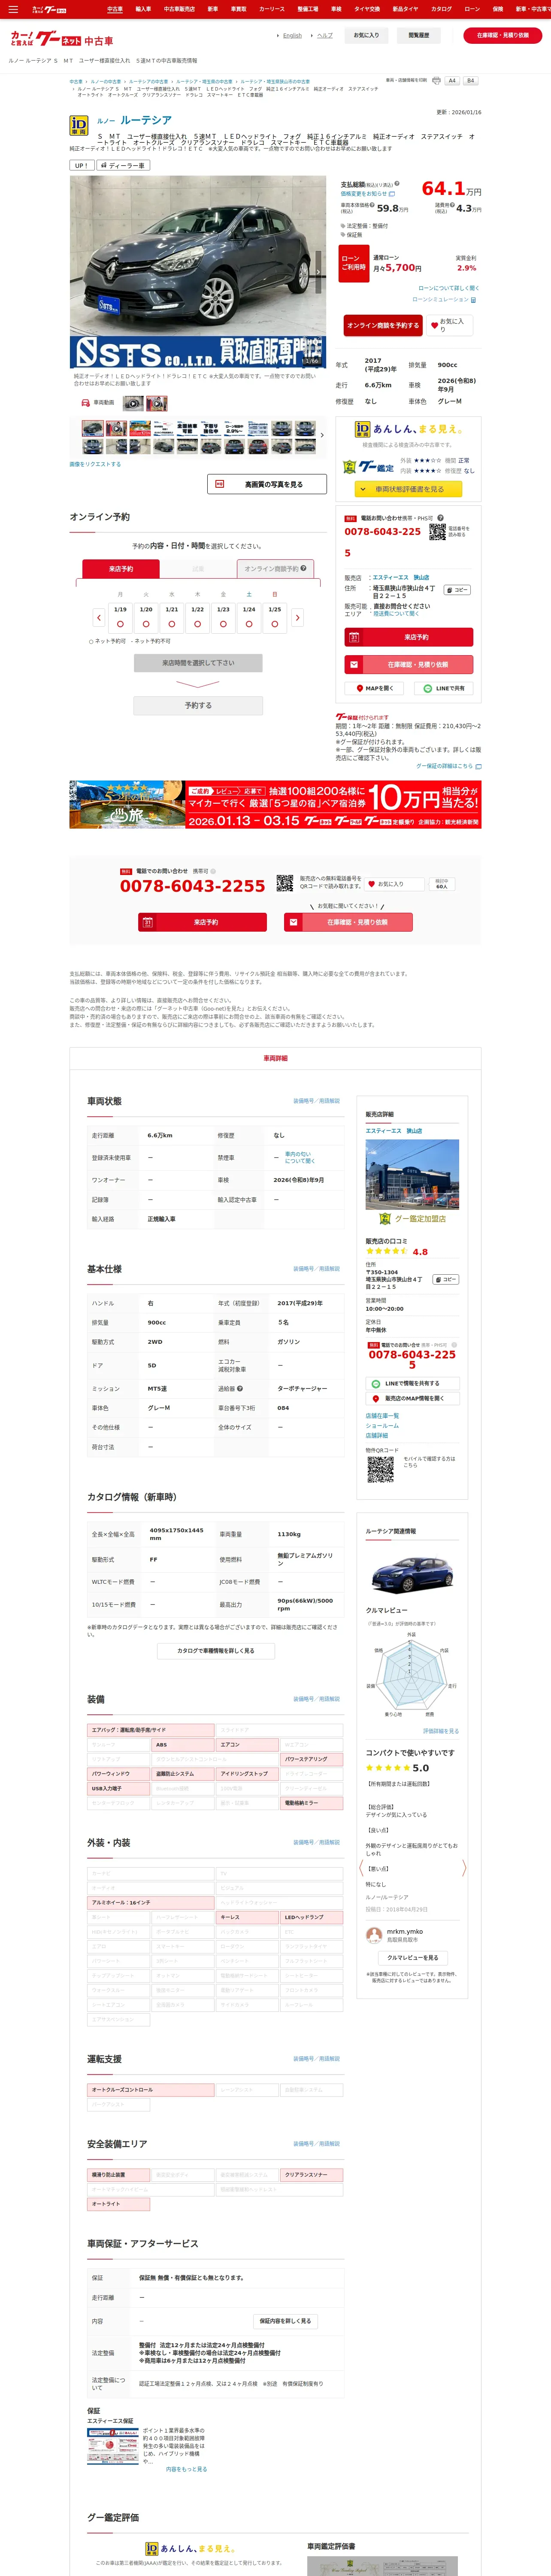Open the map via MAPを開く pin button
This screenshot has width=551, height=2576.
point(375,688)
